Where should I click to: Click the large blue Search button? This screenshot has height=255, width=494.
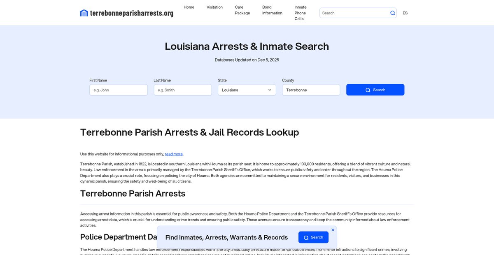[375, 90]
